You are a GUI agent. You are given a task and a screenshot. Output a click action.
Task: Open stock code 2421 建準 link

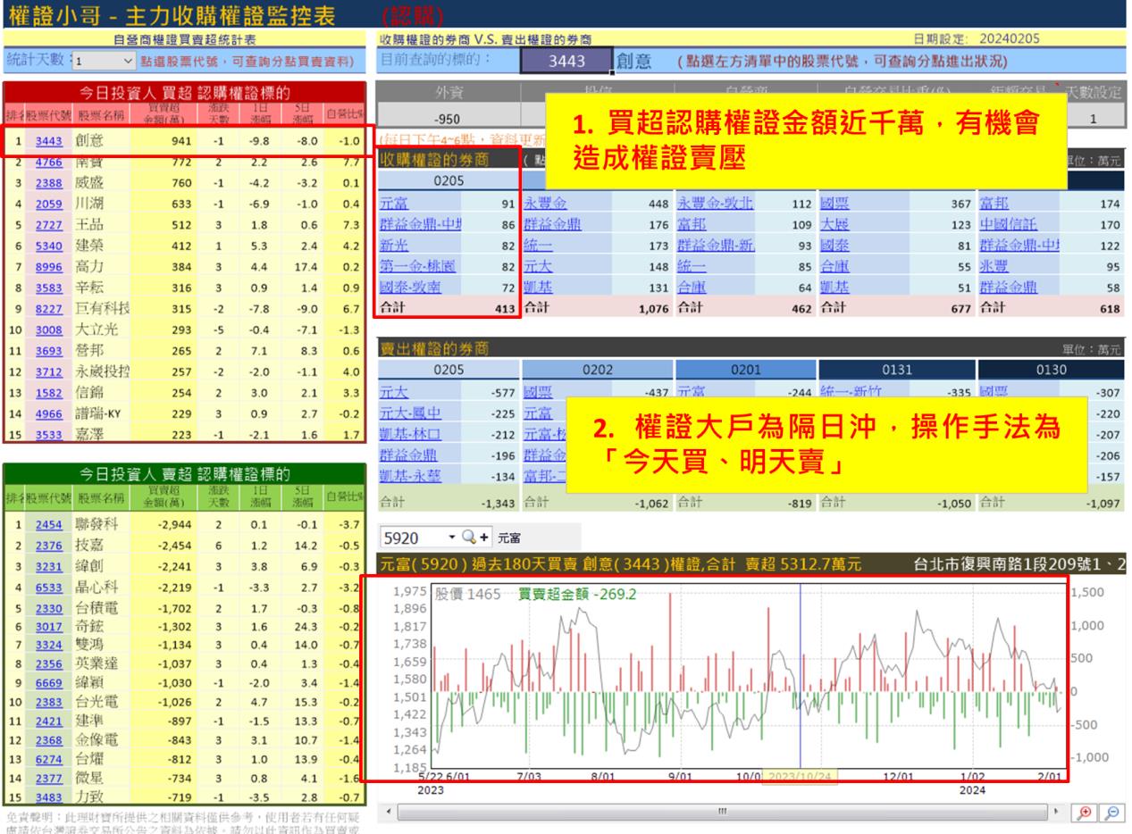[48, 721]
